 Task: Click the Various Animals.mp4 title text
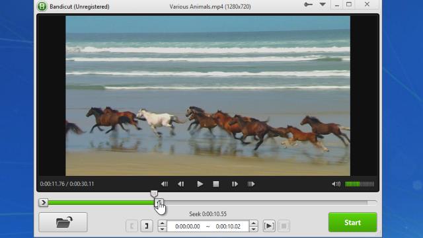coord(210,7)
